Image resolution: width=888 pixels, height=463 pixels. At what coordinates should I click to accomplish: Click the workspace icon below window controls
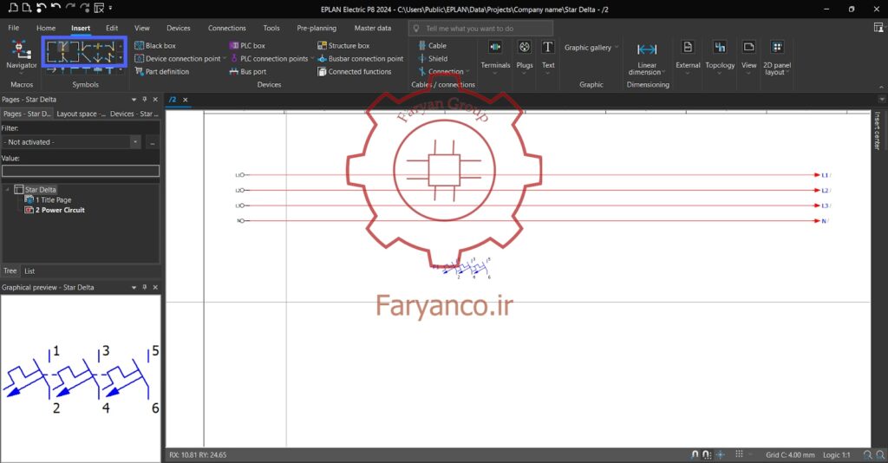click(x=878, y=28)
